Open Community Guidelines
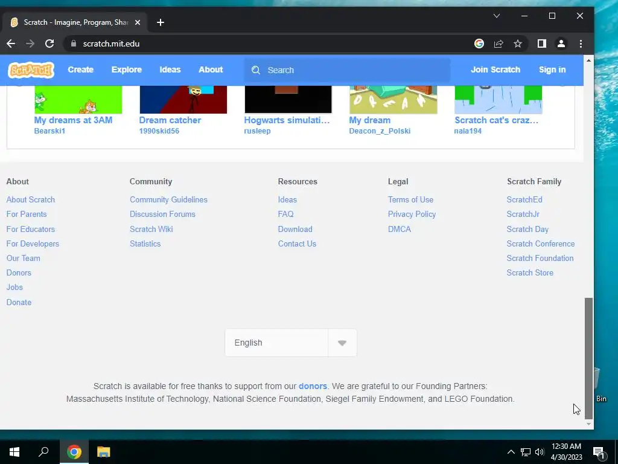The height and width of the screenshot is (464, 618). pyautogui.click(x=168, y=199)
